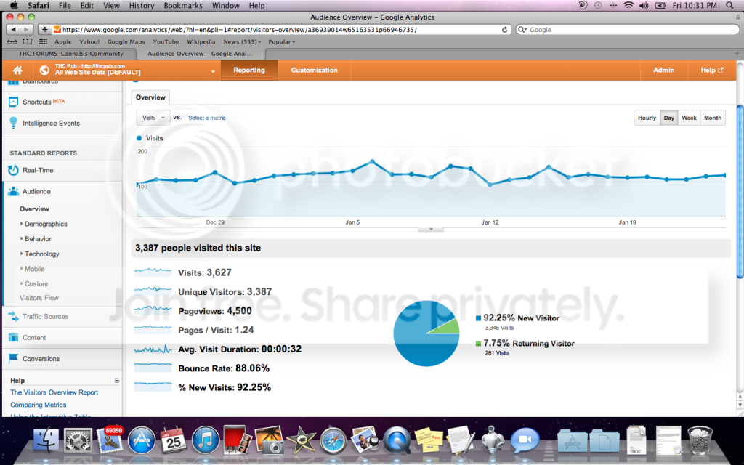The image size is (744, 465).
Task: Select the Overview report tab
Action: click(x=150, y=97)
